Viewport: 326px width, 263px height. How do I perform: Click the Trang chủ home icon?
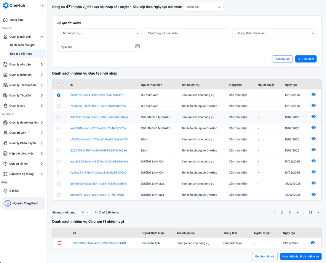tap(5, 20)
